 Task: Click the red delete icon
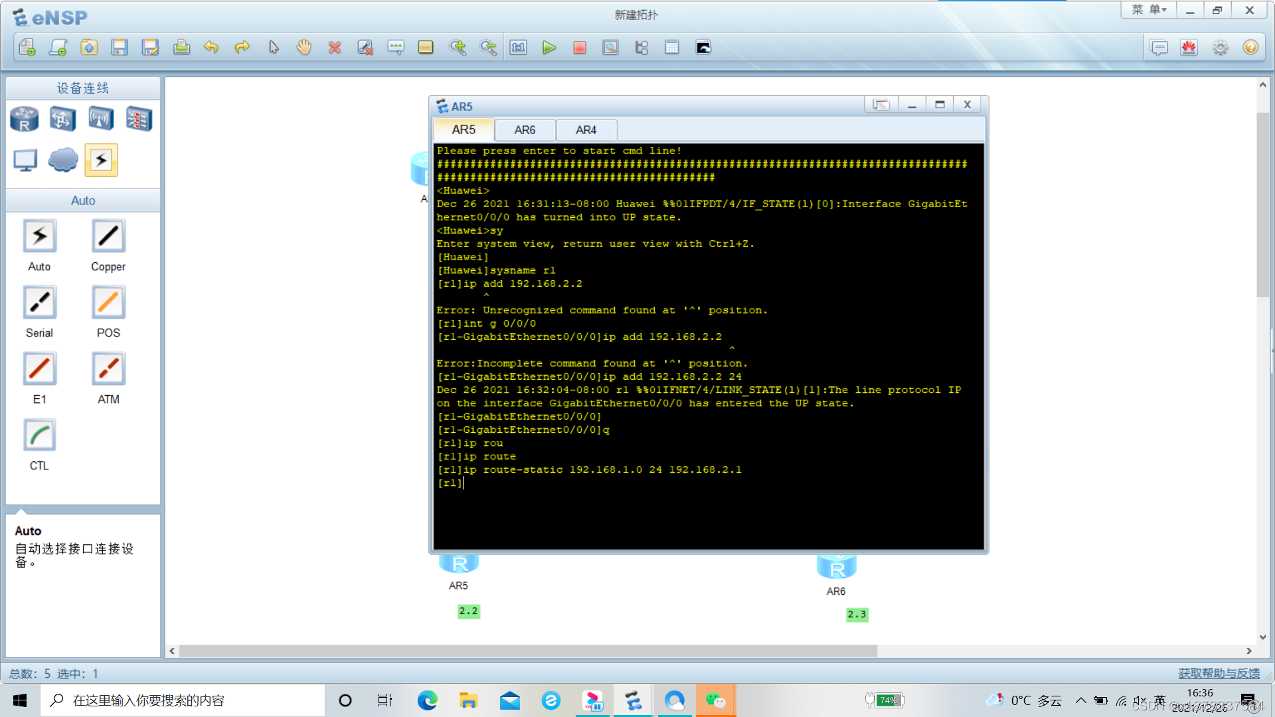(335, 47)
